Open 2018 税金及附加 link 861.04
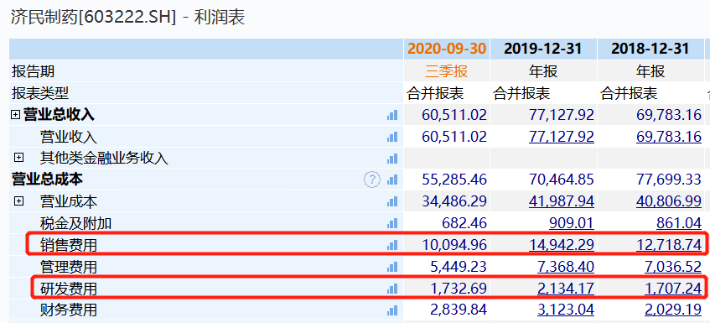Image resolution: width=710 pixels, height=323 pixels. tap(679, 223)
